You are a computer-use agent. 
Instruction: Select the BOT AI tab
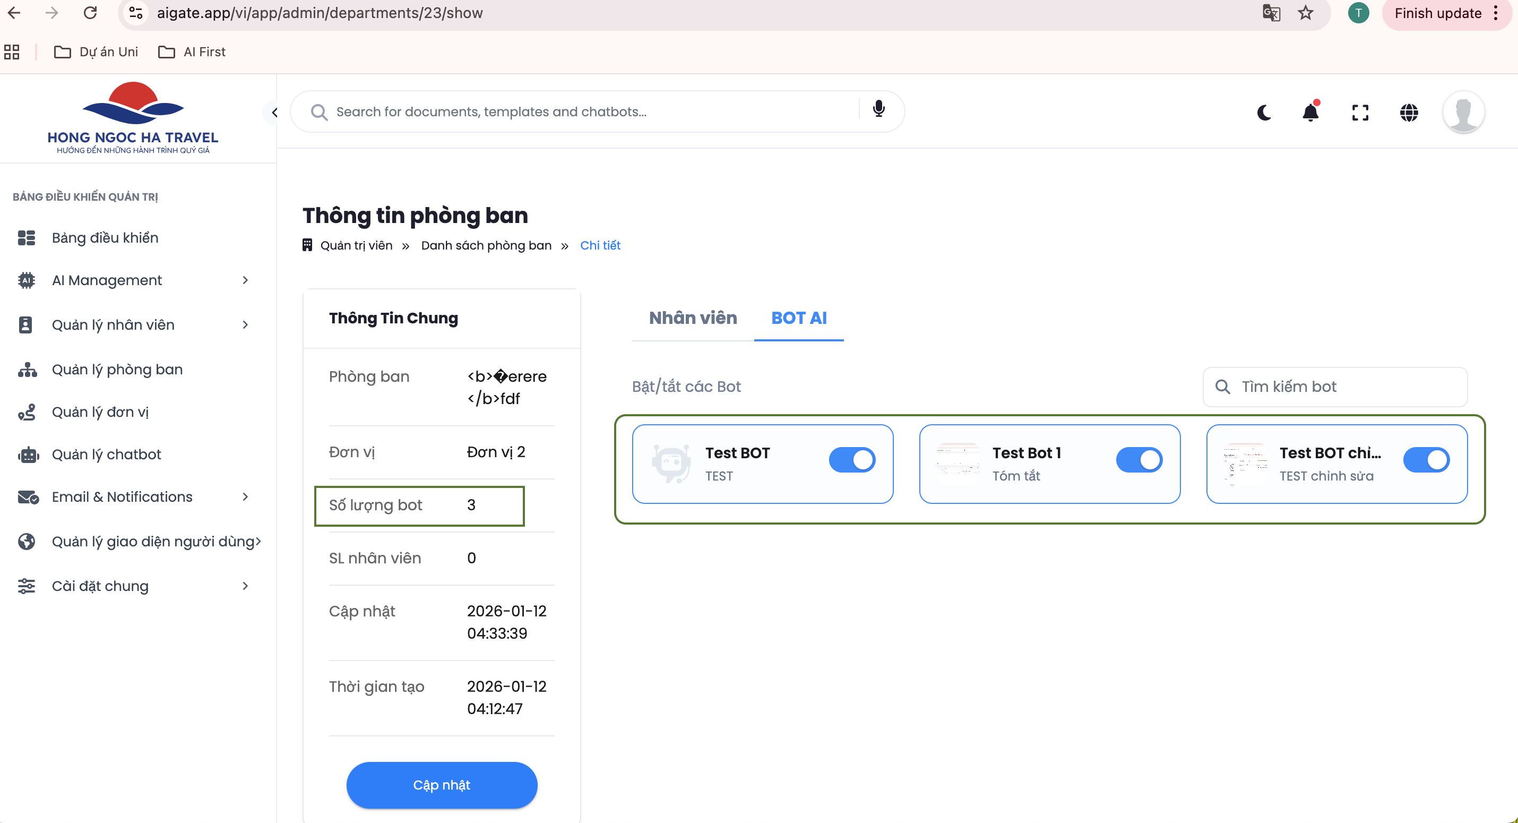click(x=798, y=318)
